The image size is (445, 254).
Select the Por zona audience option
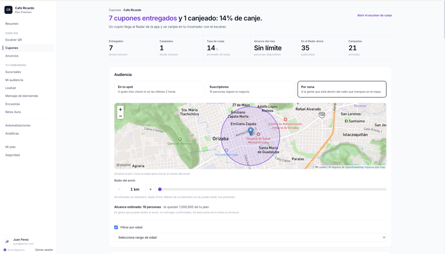342,89
